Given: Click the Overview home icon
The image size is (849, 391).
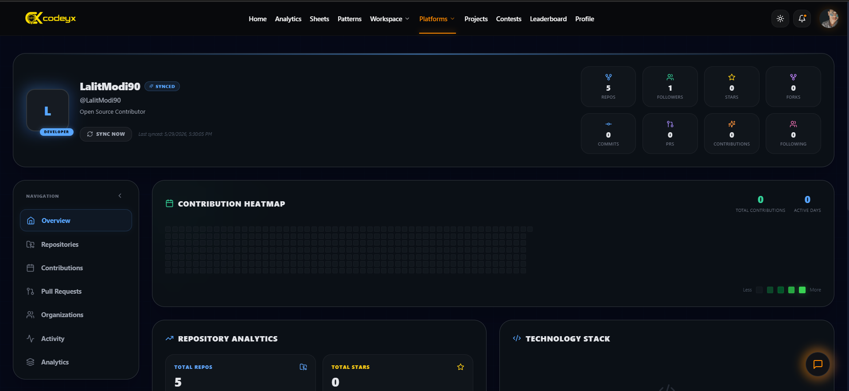Looking at the screenshot, I should [31, 220].
